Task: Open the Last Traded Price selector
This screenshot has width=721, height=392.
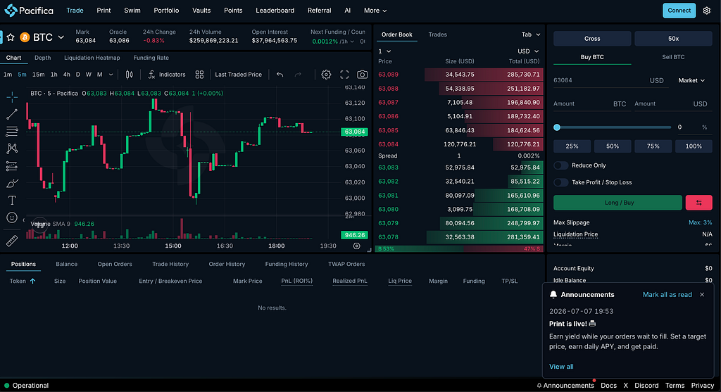Action: 238,75
